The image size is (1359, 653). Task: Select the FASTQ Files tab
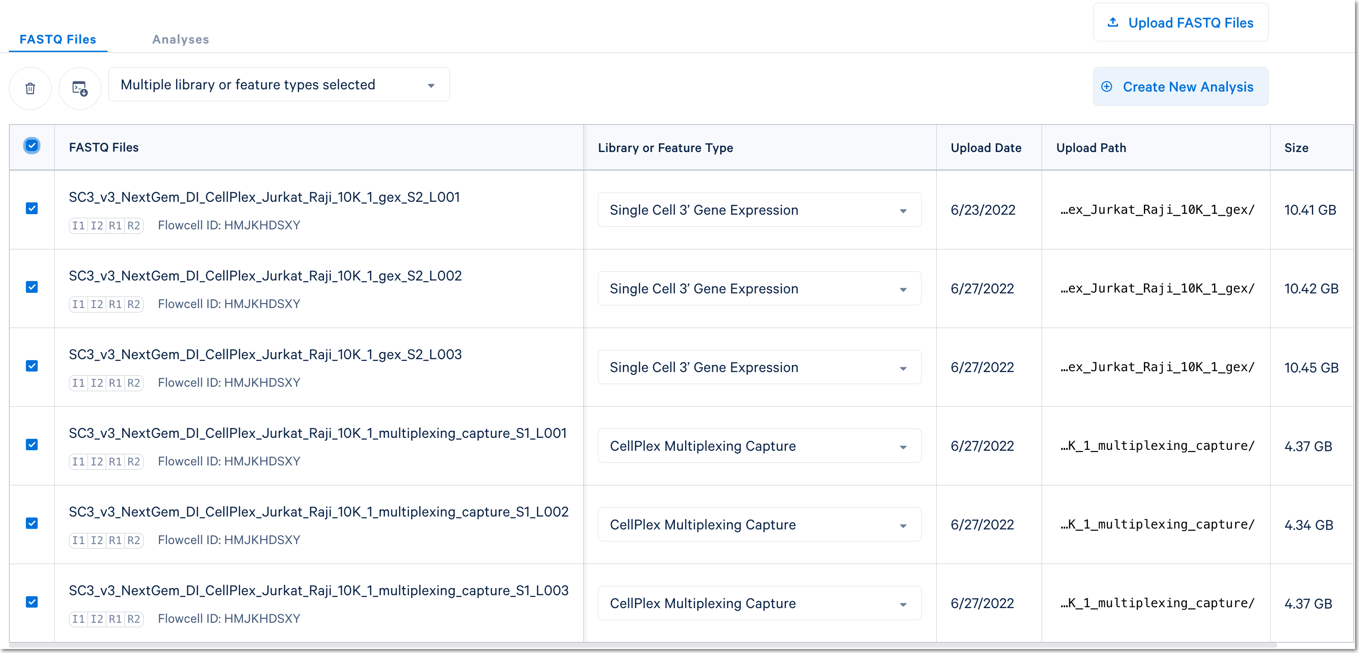point(57,39)
